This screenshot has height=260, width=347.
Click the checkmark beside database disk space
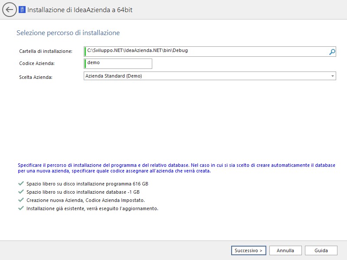point(21,192)
